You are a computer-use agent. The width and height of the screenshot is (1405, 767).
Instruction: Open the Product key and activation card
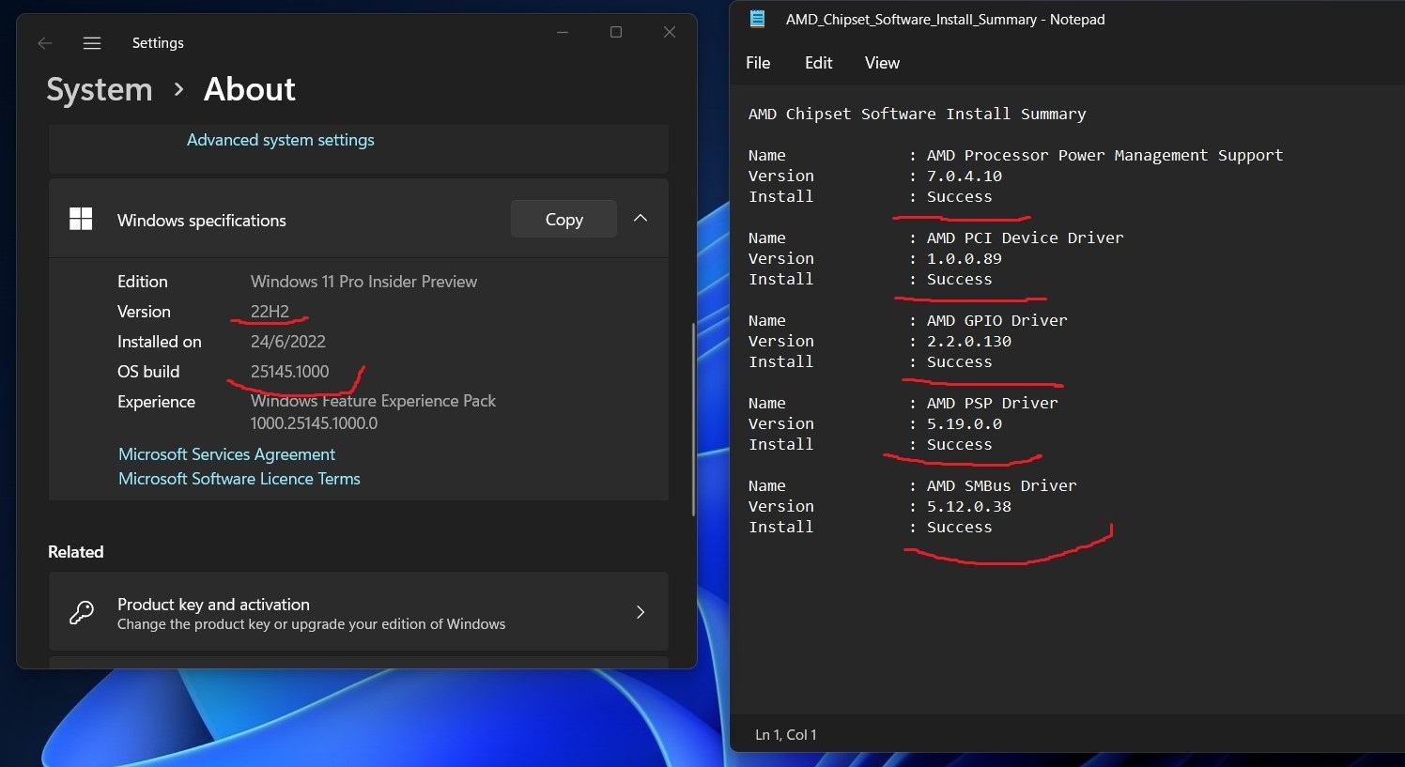click(x=358, y=612)
